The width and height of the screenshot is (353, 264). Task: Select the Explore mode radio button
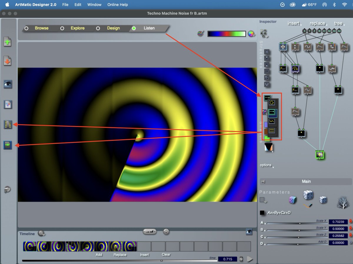click(x=62, y=28)
